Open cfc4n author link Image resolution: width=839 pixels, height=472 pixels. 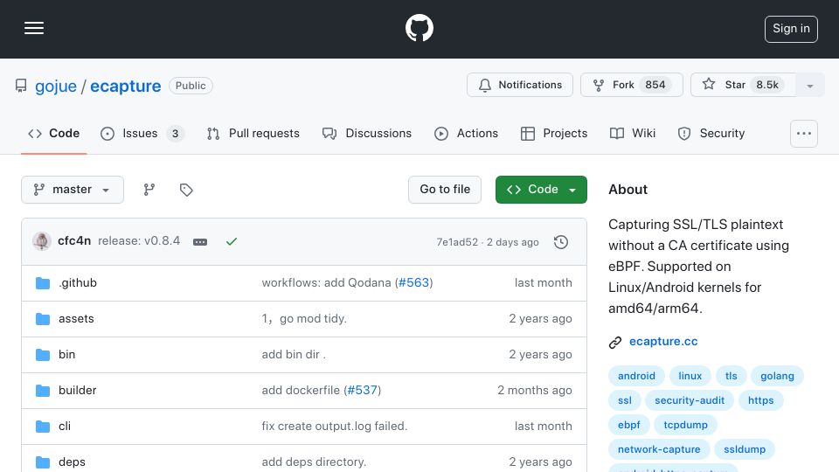click(74, 241)
